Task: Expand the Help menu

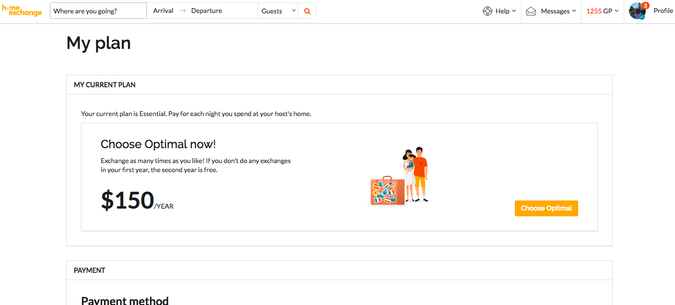Action: click(499, 11)
